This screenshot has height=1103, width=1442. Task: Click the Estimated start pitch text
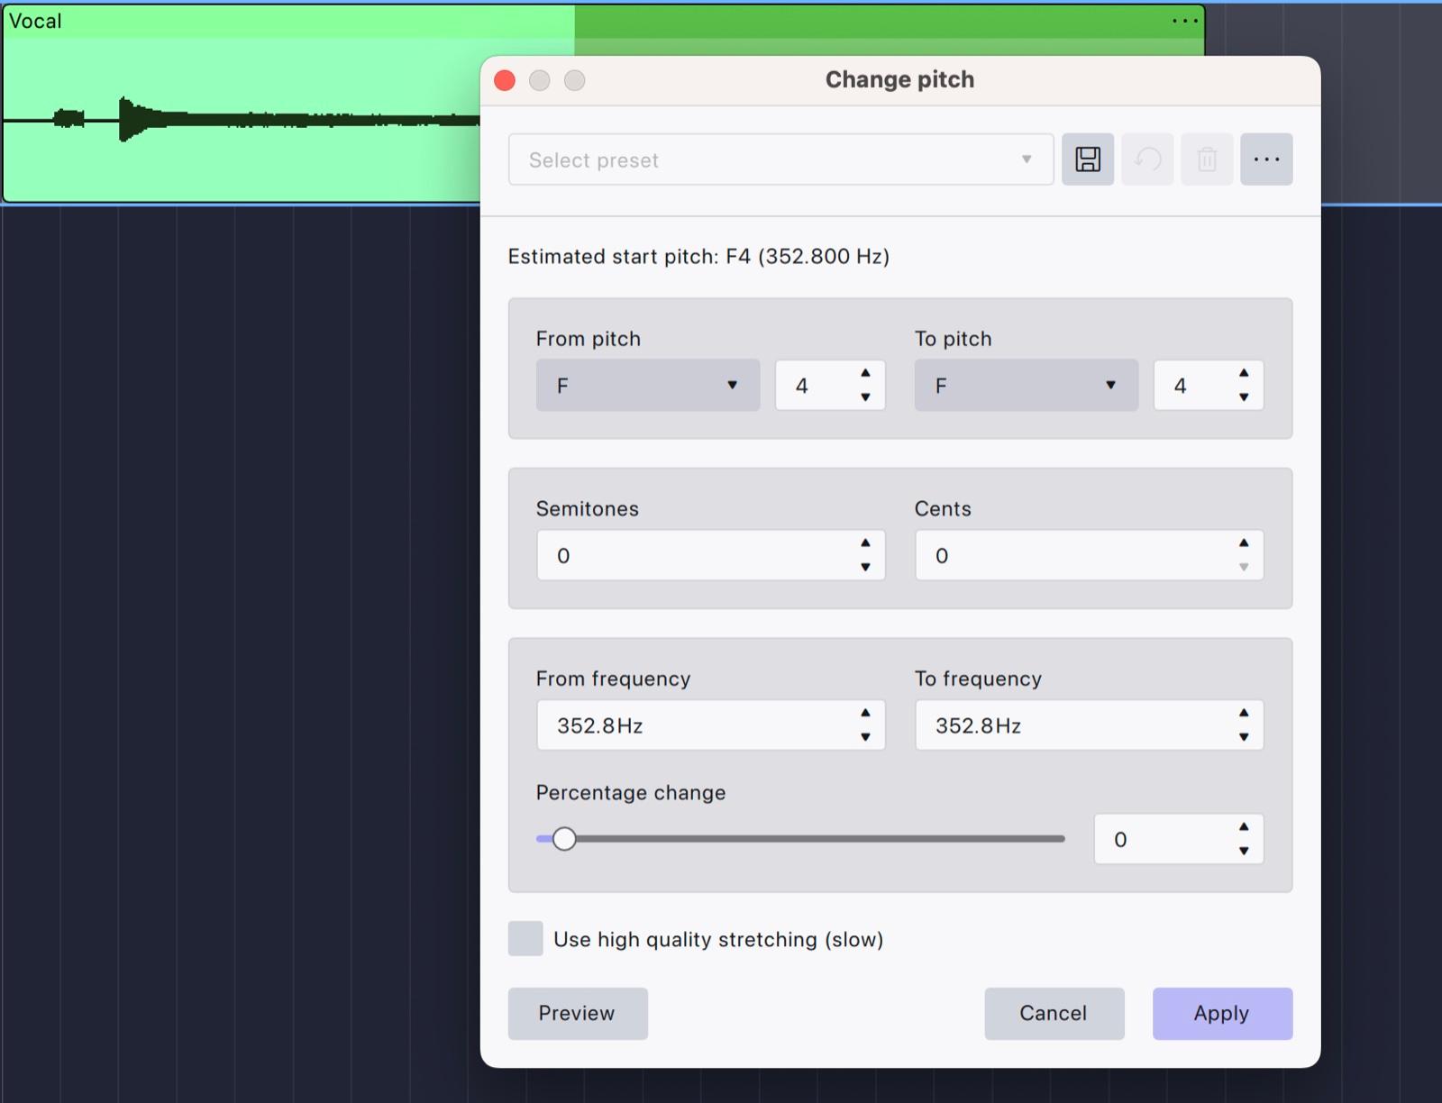698,257
